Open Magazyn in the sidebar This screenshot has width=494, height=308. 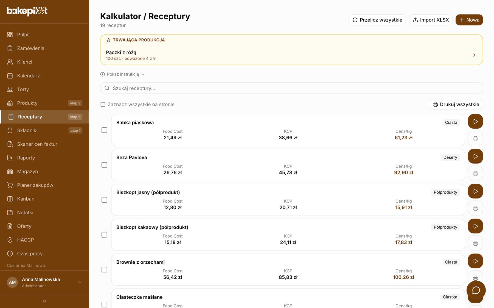point(44,171)
